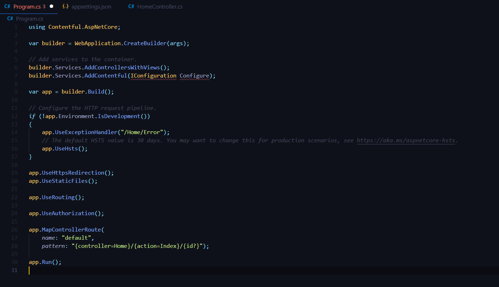Image resolution: width=499 pixels, height=287 pixels.
Task: Click the 'UseStaticFiles' method call
Action: coord(65,181)
